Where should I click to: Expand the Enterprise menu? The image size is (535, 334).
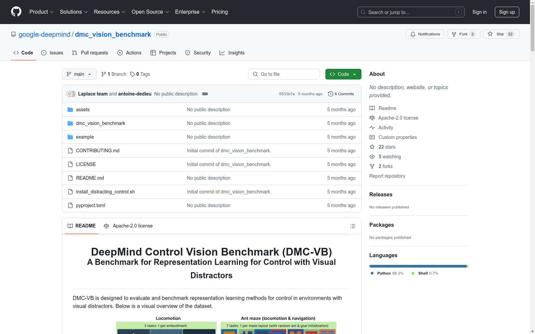[190, 12]
